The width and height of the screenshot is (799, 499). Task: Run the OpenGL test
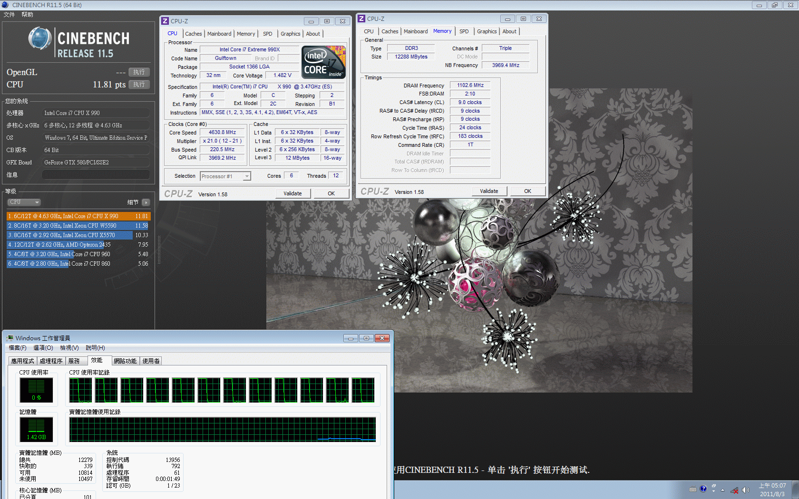[139, 72]
